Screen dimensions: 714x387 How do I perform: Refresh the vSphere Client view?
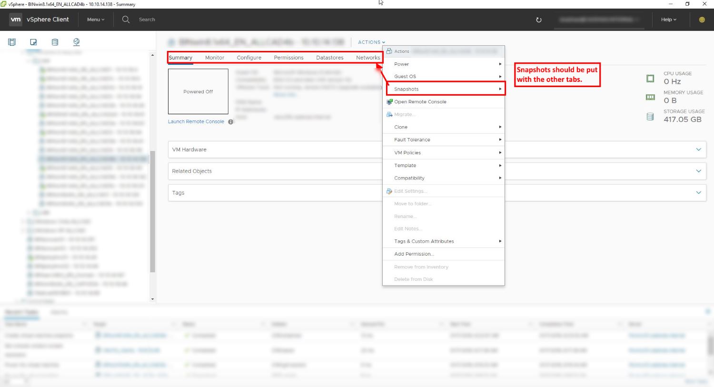coord(538,20)
